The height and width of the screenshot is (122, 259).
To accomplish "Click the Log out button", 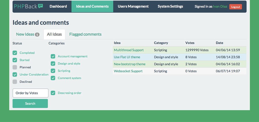I will (235, 7).
